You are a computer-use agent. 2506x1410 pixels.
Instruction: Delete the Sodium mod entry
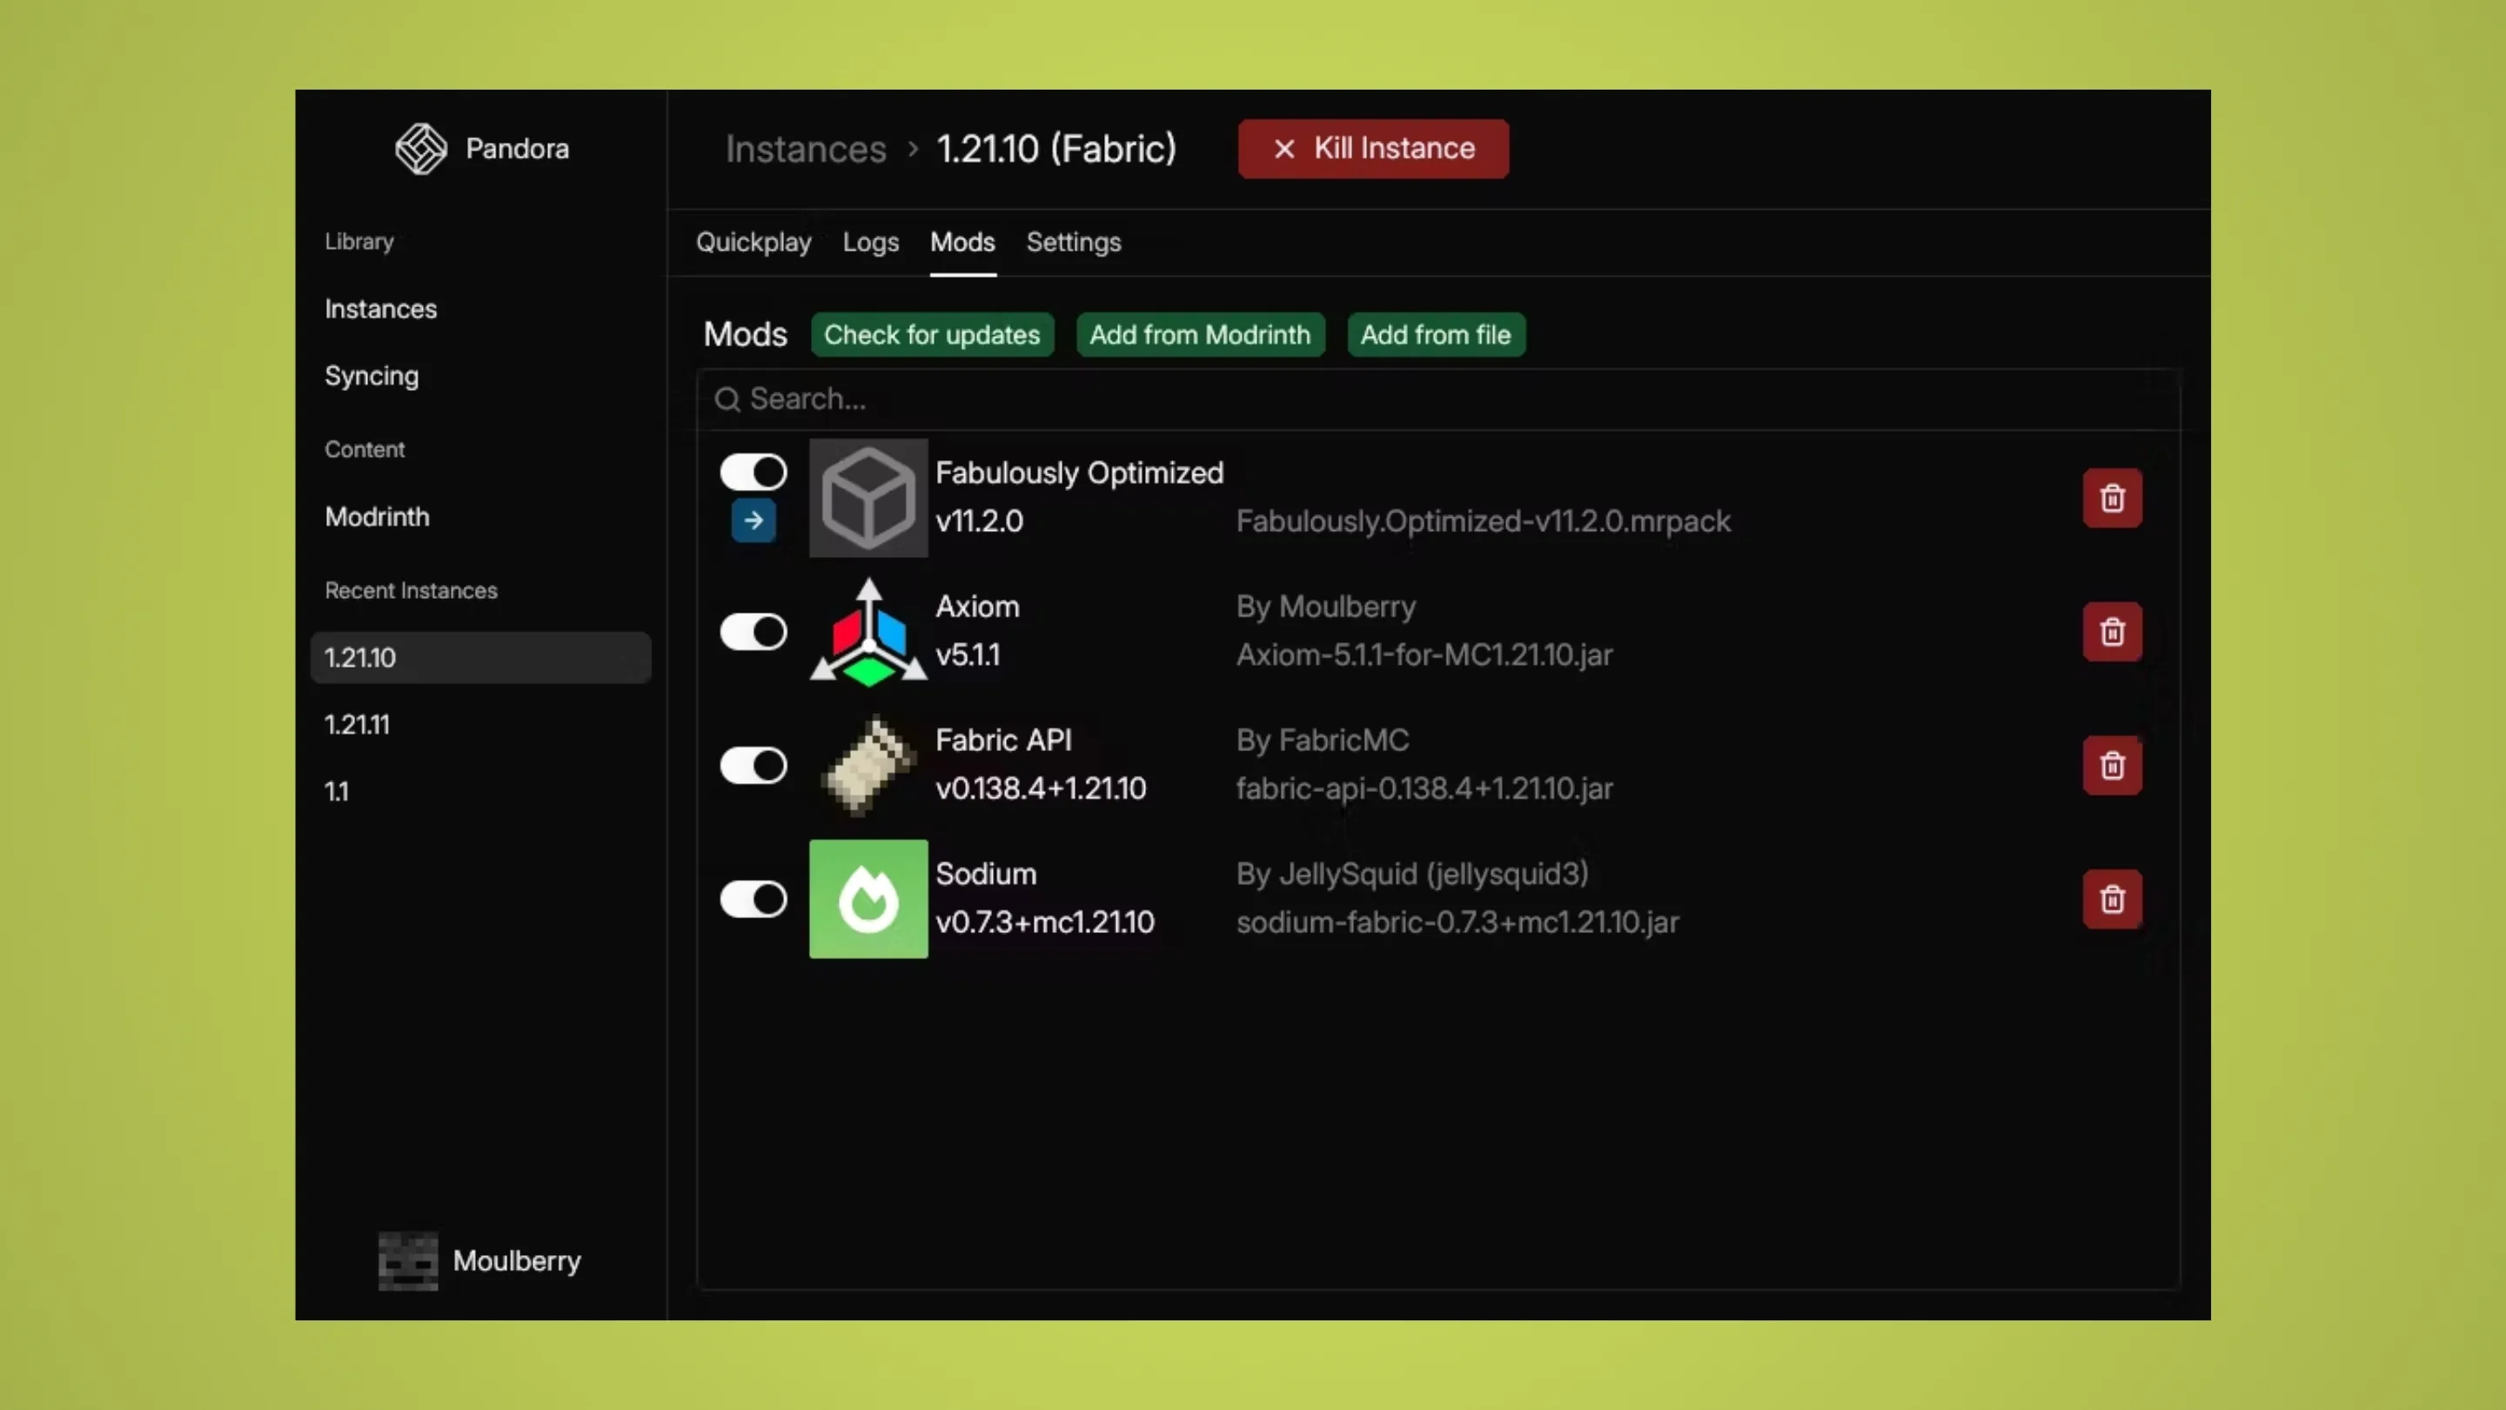pos(2111,899)
